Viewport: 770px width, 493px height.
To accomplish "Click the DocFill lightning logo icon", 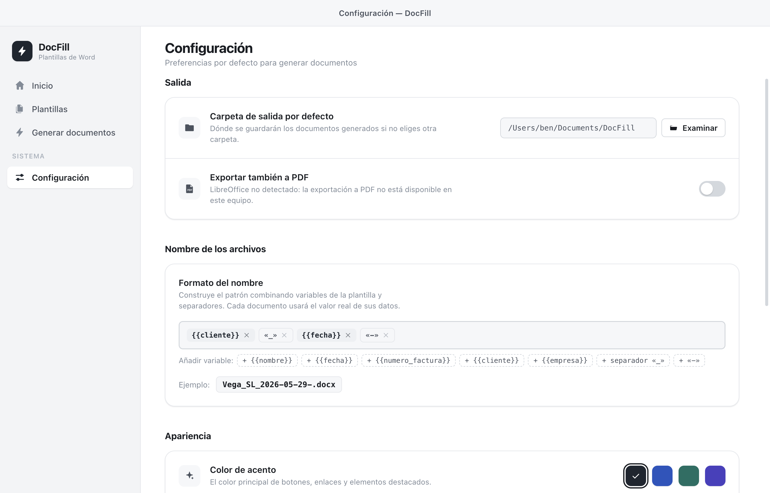I will click(x=22, y=51).
